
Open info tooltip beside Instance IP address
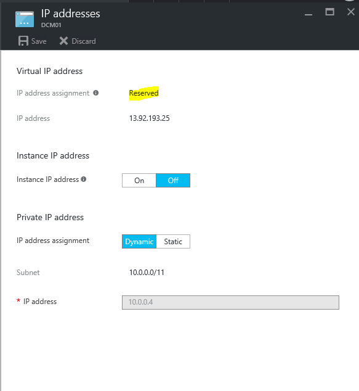tap(84, 179)
